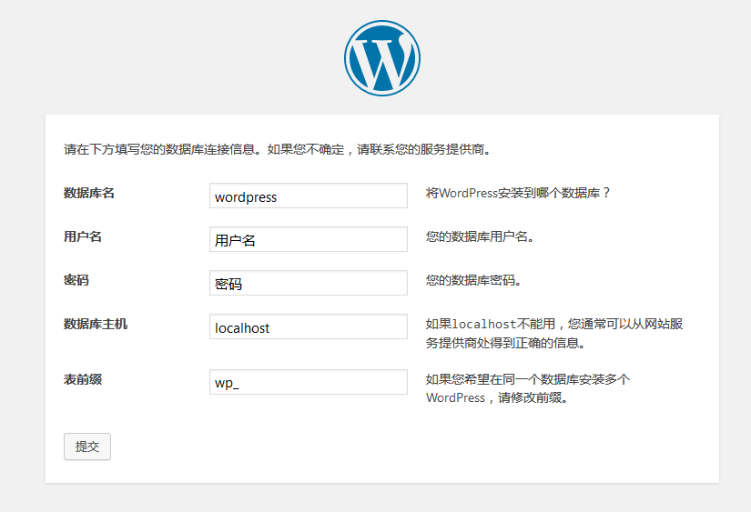Click the 表前缀 label
This screenshot has height=512, width=751.
(x=83, y=379)
